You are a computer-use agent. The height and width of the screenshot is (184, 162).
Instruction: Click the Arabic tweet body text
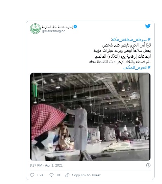(x=120, y=54)
